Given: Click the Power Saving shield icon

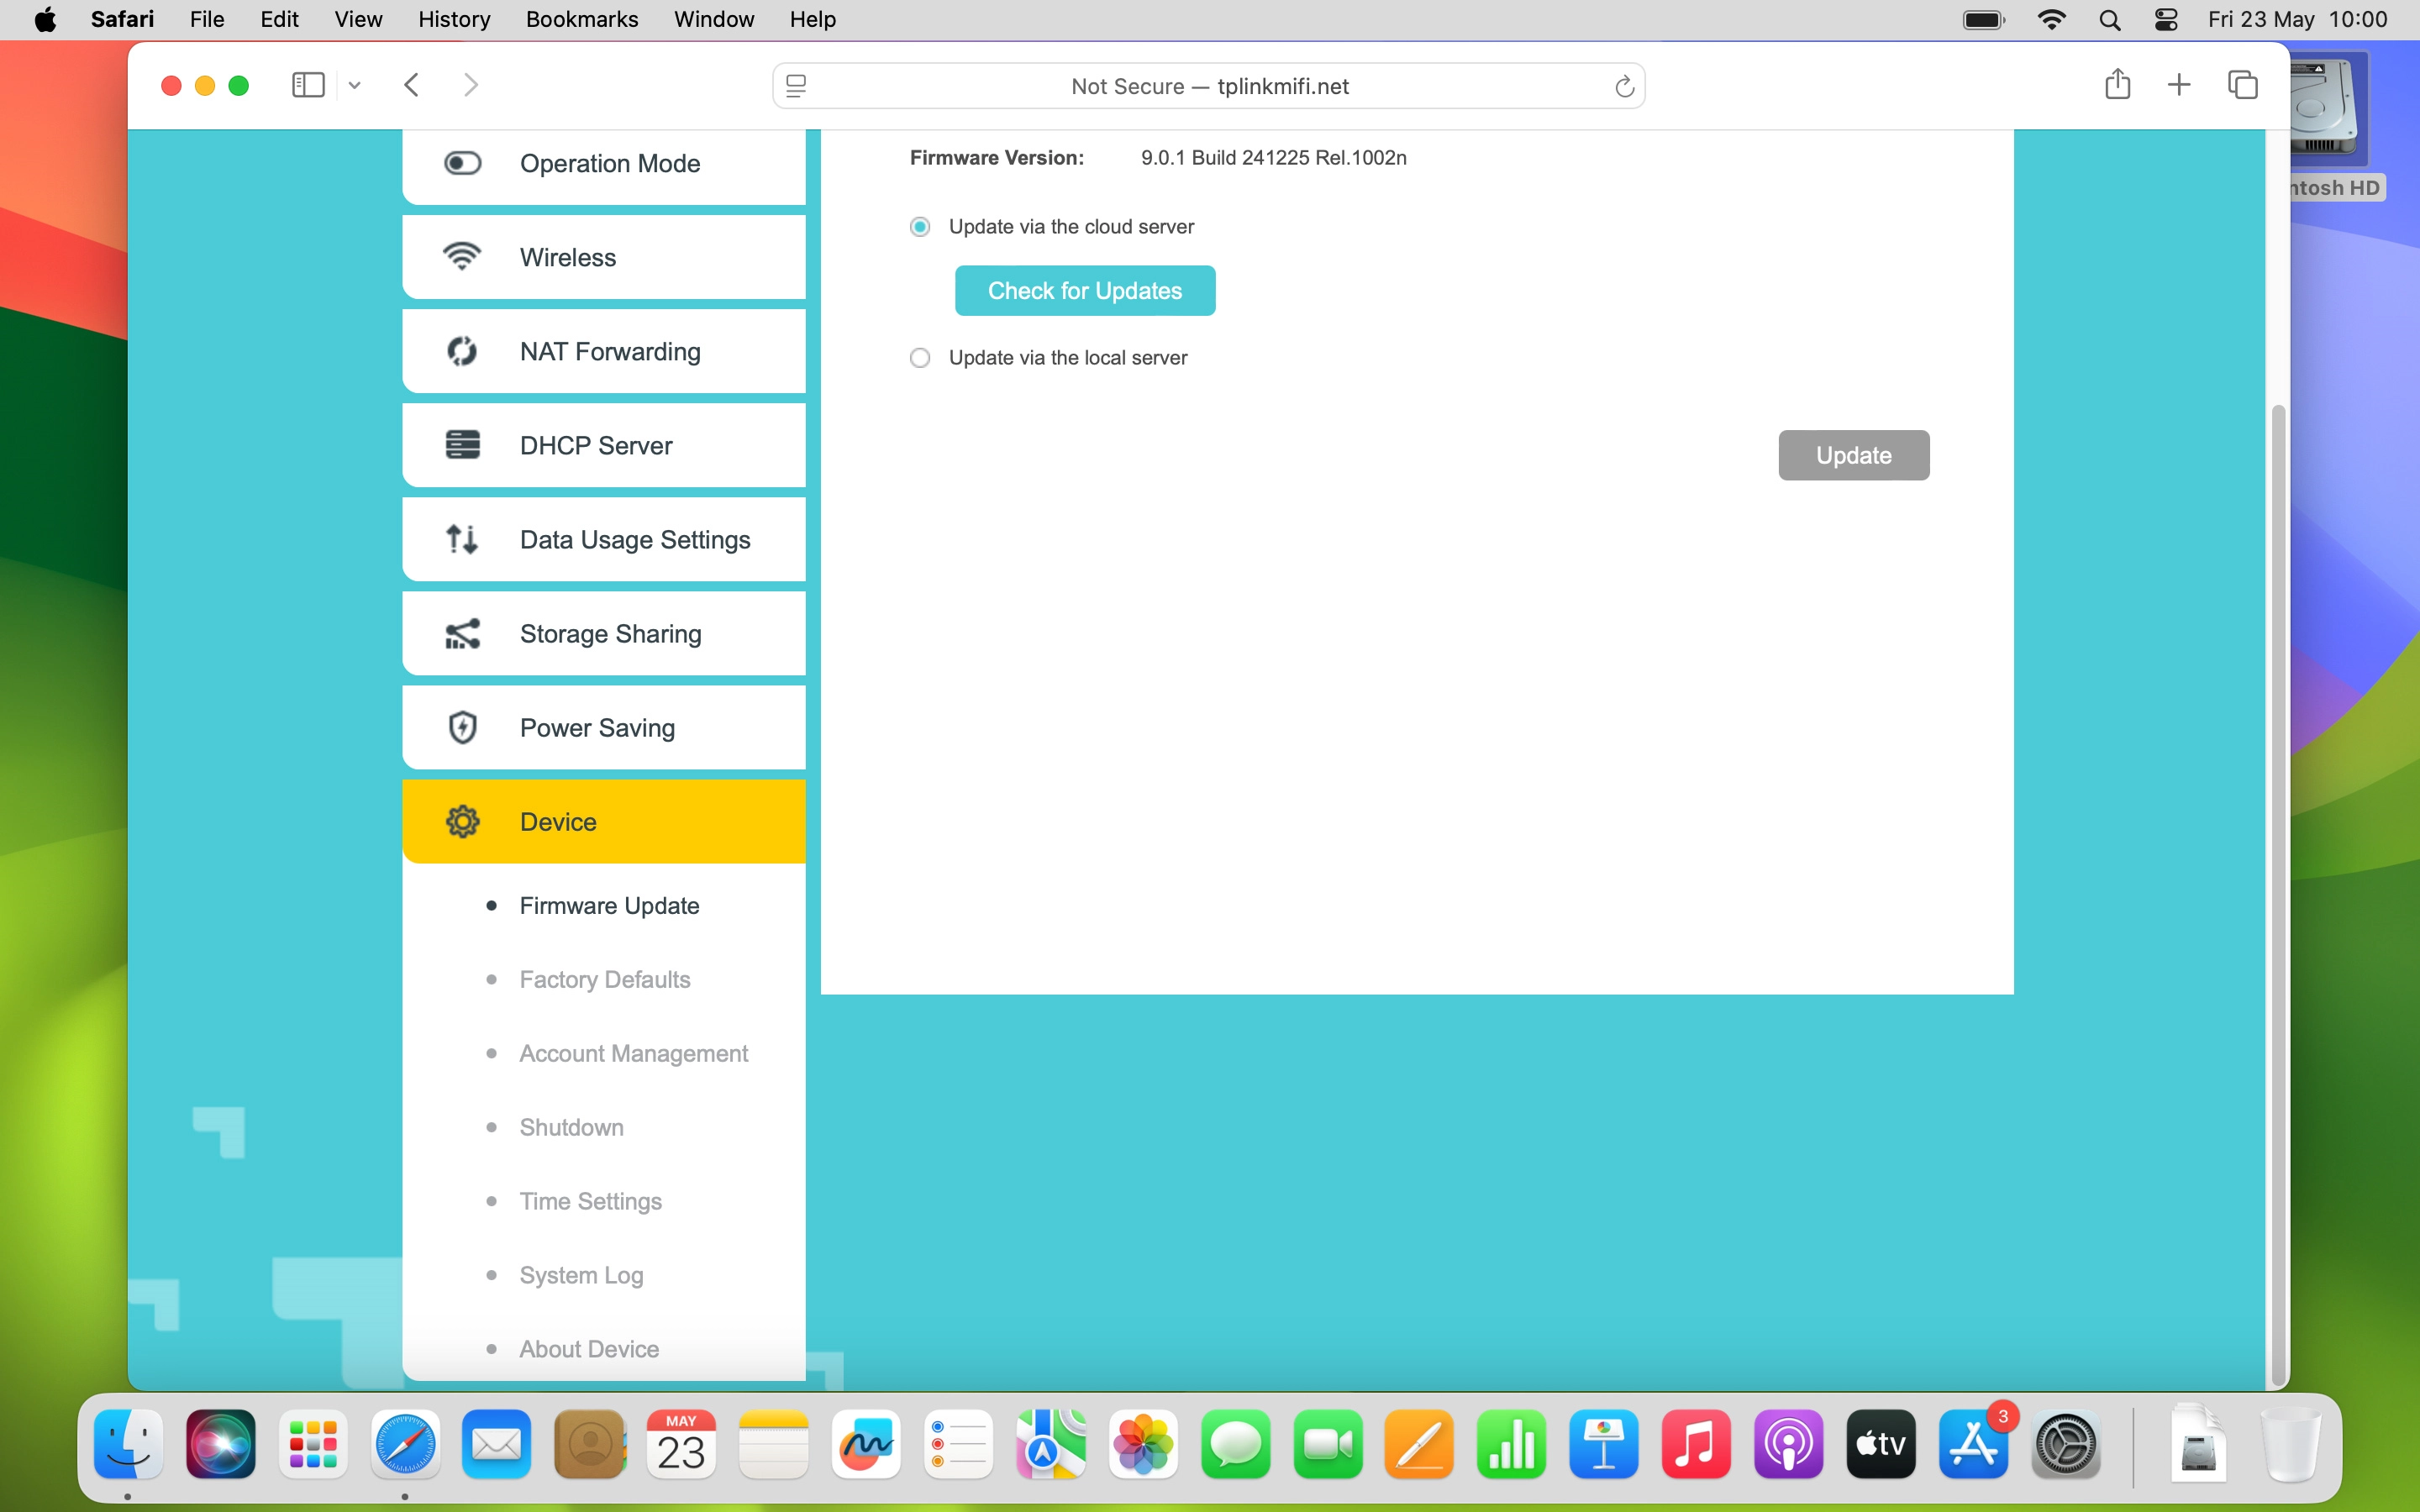Looking at the screenshot, I should (462, 727).
